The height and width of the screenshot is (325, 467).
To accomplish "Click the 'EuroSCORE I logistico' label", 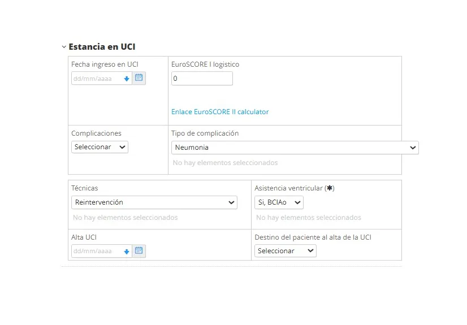I will (x=205, y=64).
